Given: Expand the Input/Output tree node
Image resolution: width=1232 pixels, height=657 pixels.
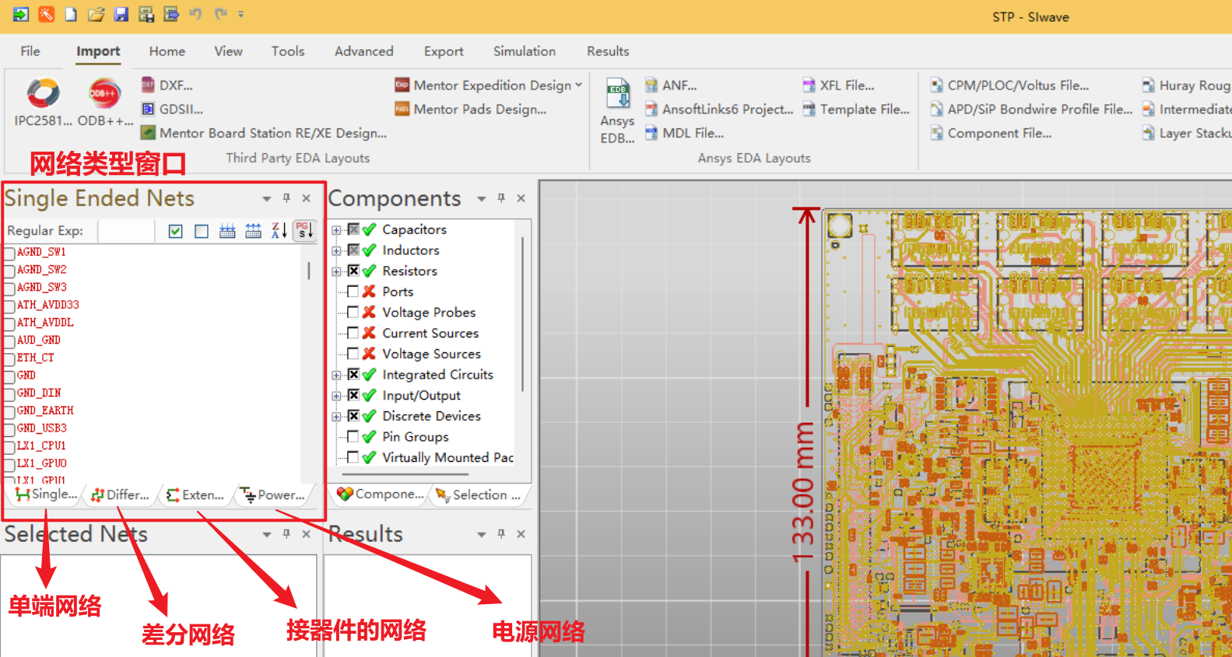Looking at the screenshot, I should [x=336, y=396].
